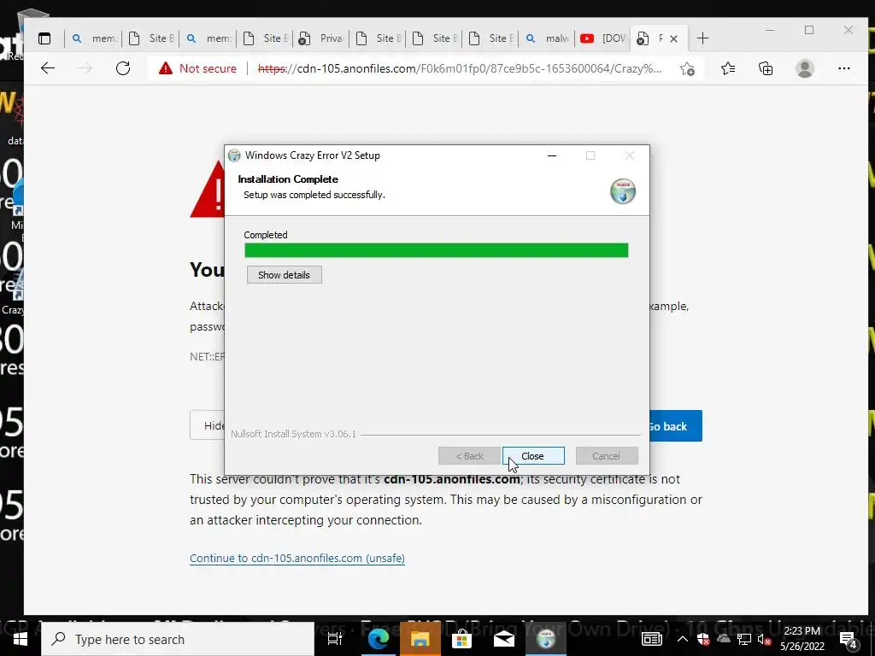Open File Explorer from the taskbar
Viewport: 875px width, 656px height.
pyautogui.click(x=420, y=639)
